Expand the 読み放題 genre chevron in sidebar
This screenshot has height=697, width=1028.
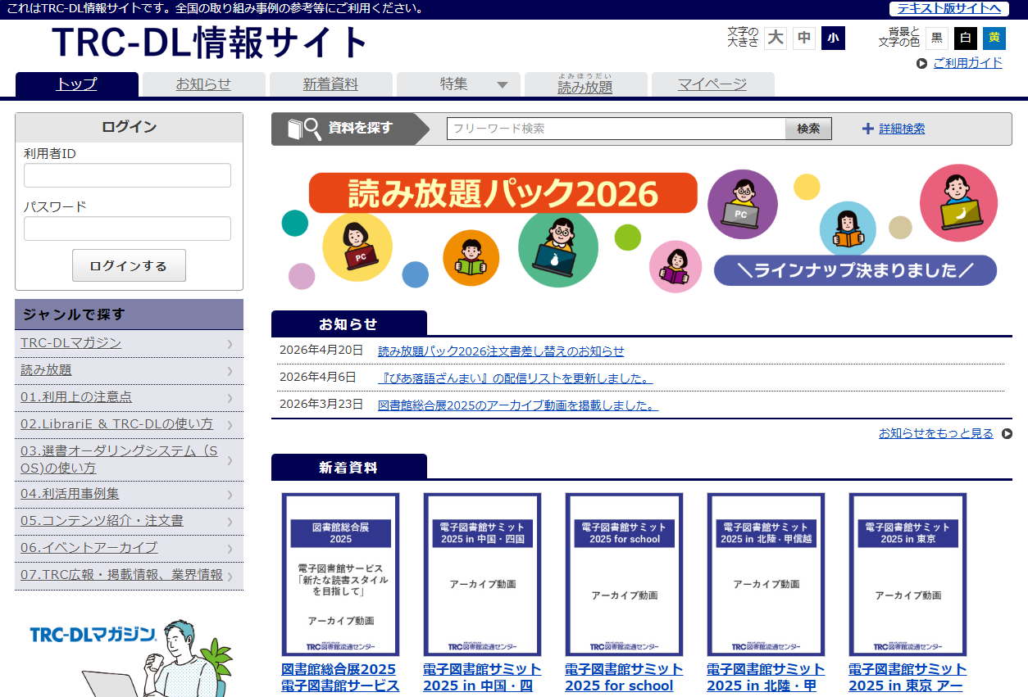230,371
